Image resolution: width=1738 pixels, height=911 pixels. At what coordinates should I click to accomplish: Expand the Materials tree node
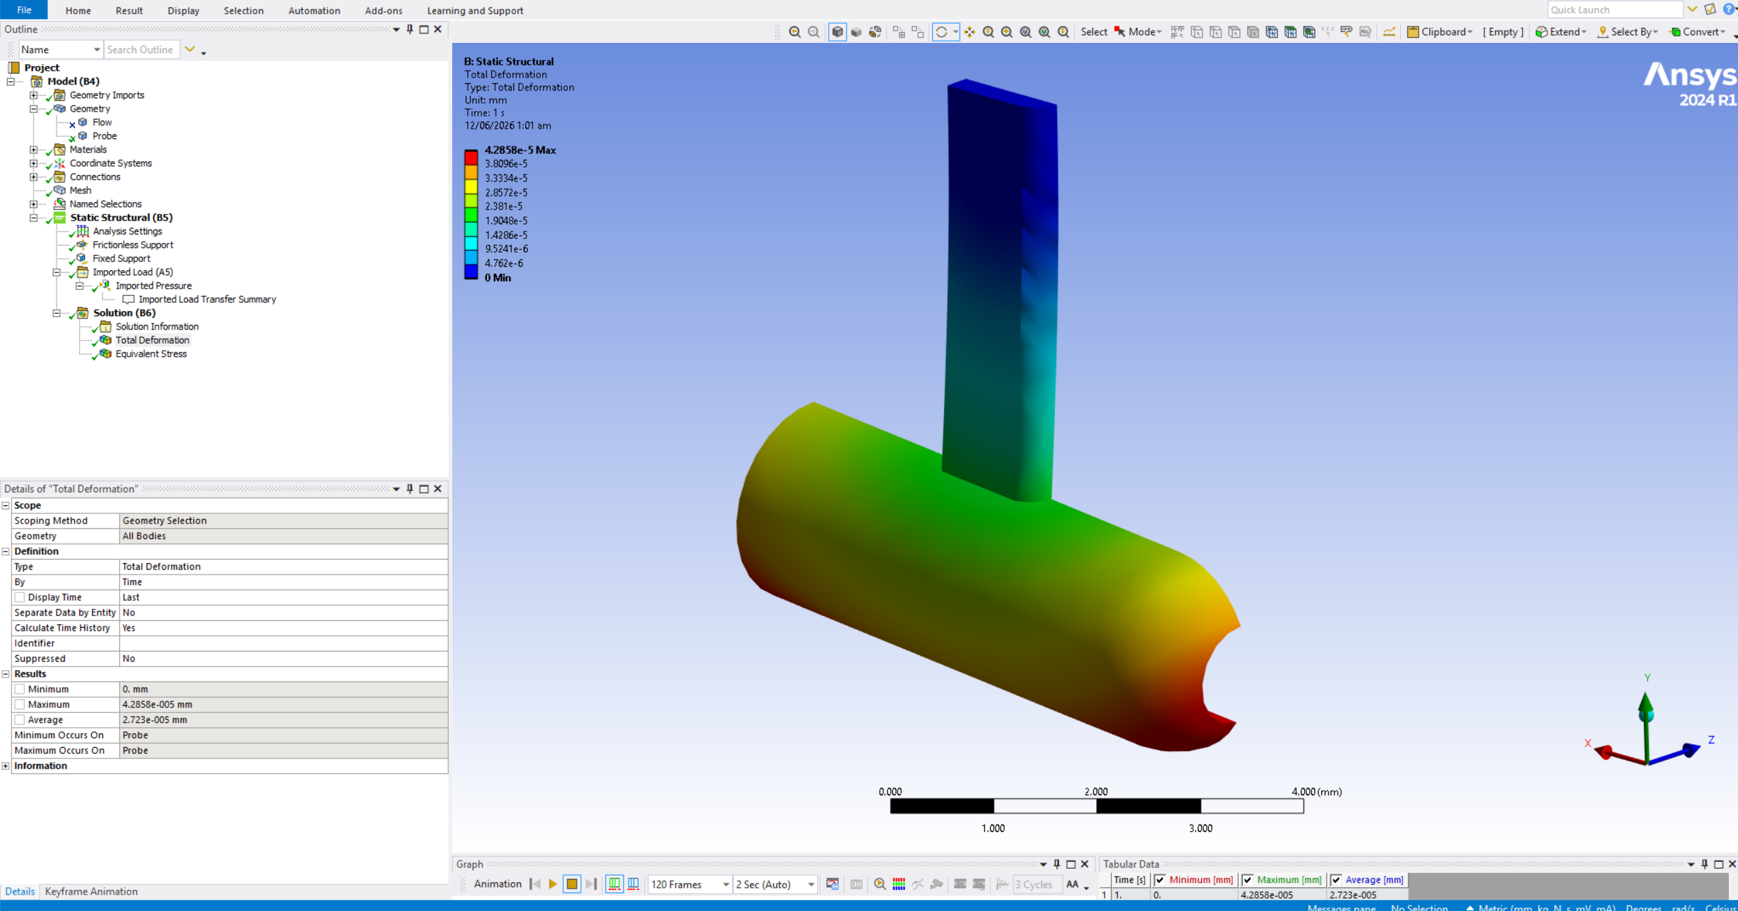click(x=33, y=150)
